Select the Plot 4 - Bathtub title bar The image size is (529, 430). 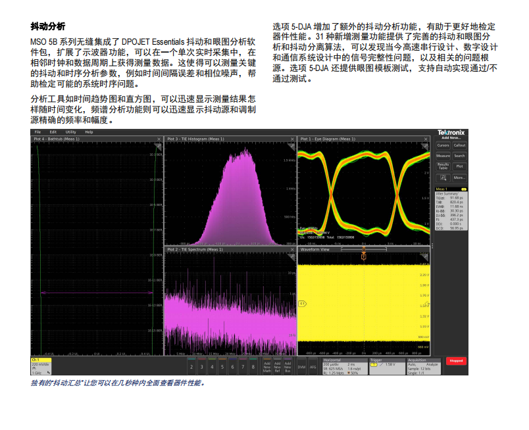(97, 139)
